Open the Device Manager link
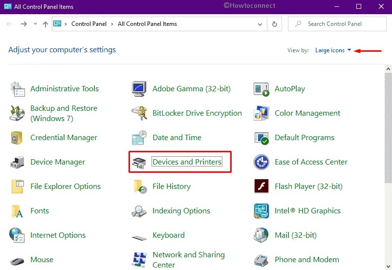Viewport: 392px width, 270px height. coord(58,162)
